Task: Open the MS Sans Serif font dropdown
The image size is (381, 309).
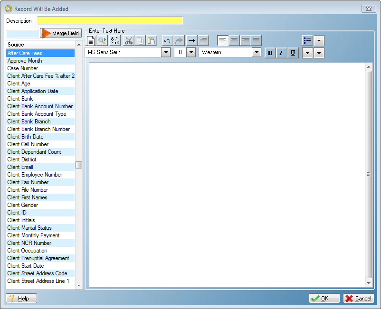Action: (166, 53)
